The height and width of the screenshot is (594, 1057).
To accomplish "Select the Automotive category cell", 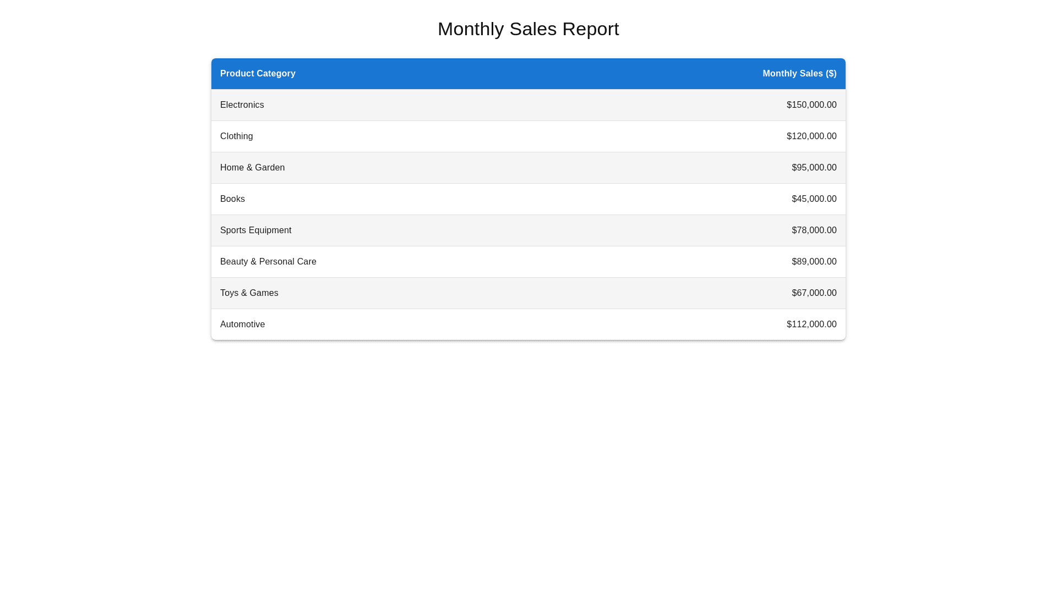I will (242, 324).
